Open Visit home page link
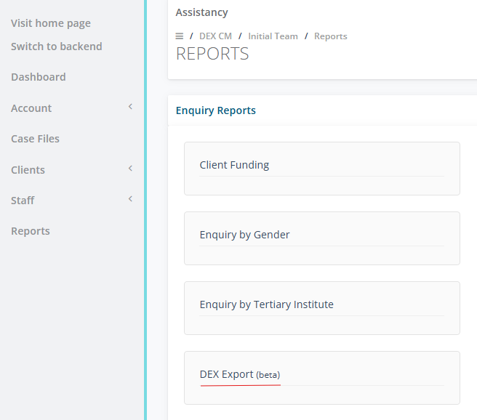Viewport: 477px width, 420px height. coord(51,23)
